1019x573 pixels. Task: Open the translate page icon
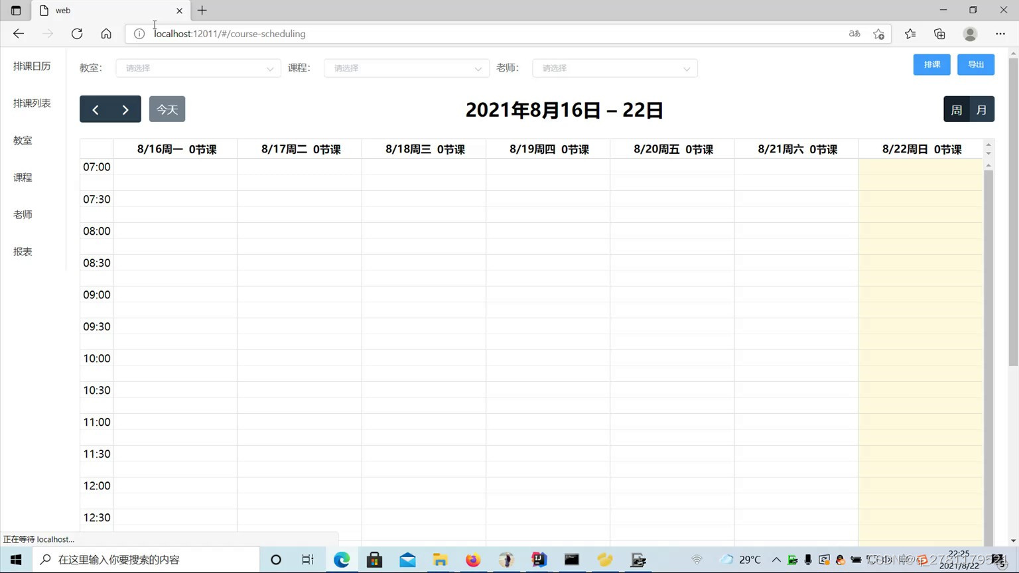854,34
